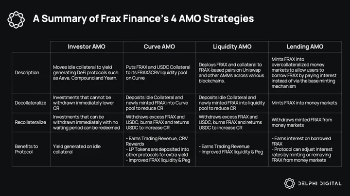
Task: Select the Curve AMO column header
Action: [x=159, y=47]
